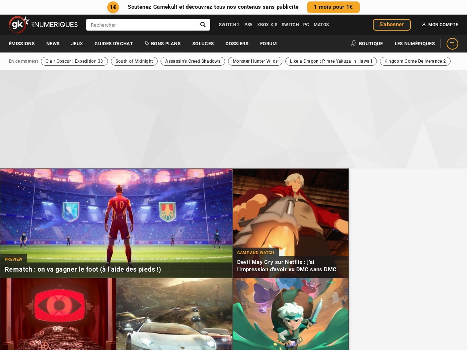Open the FORUM menu
Screen dimensions: 467x350
coord(269,44)
